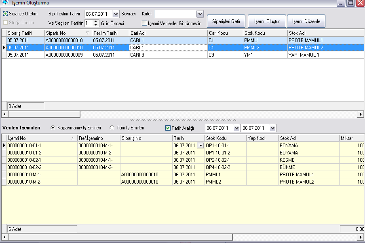Select the Siparişe Üretim radio button

pyautogui.click(x=6, y=14)
